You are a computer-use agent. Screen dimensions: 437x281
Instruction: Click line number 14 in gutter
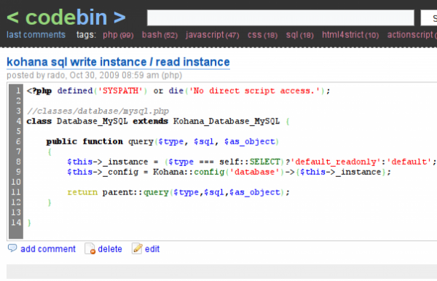pyautogui.click(x=16, y=222)
